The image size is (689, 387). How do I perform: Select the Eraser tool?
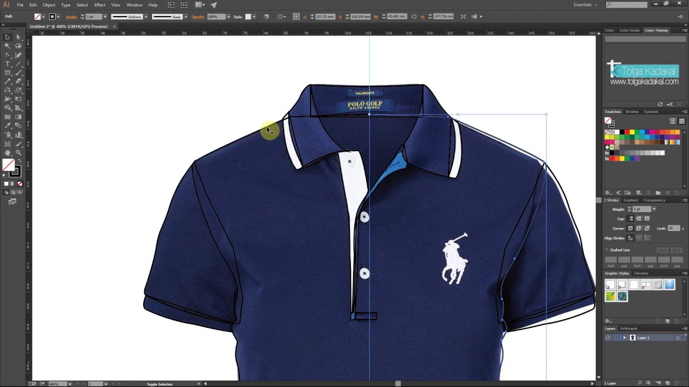click(x=18, y=82)
